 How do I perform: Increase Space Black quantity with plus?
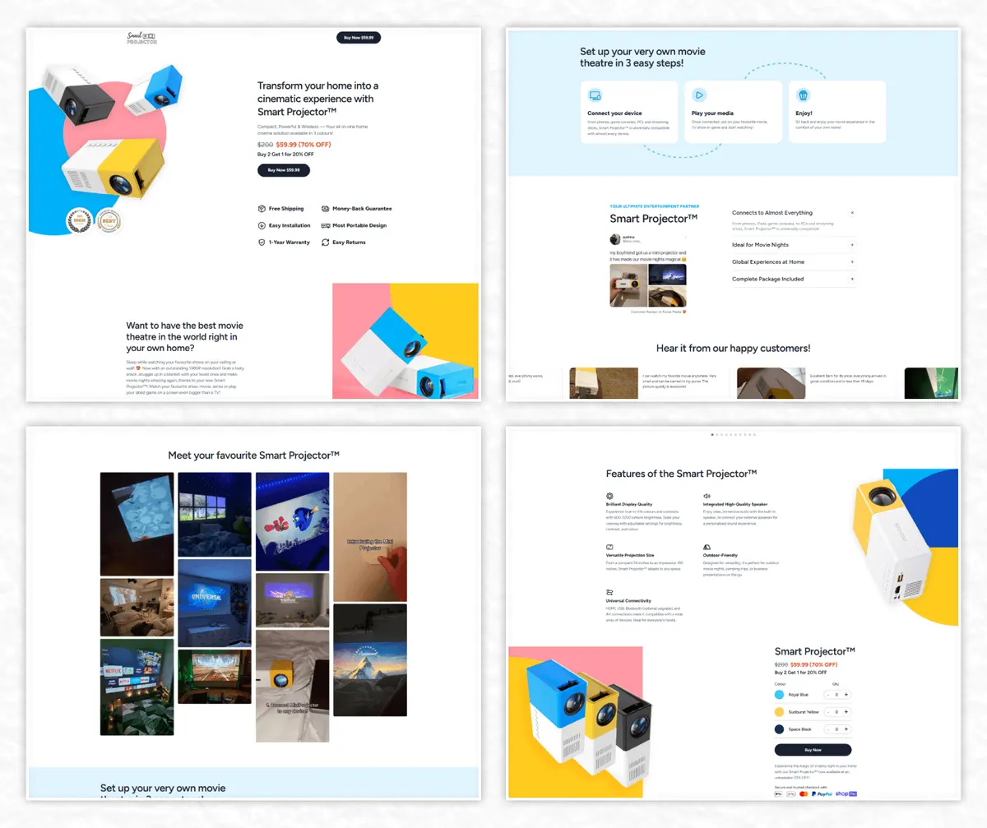[846, 729]
